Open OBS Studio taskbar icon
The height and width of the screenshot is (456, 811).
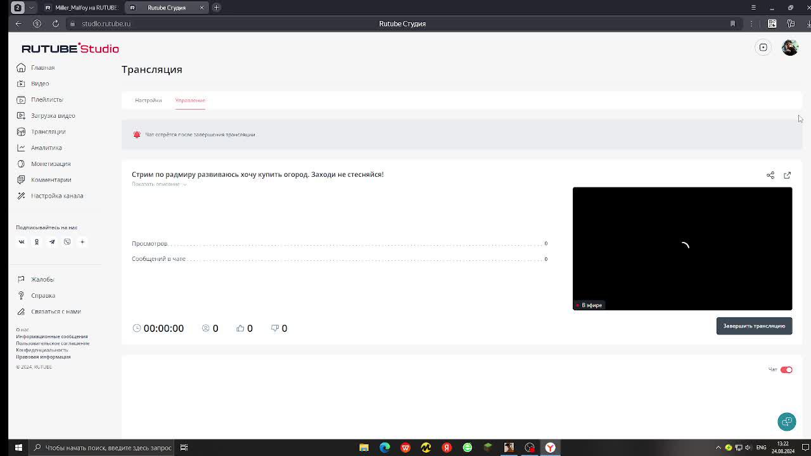click(x=530, y=448)
